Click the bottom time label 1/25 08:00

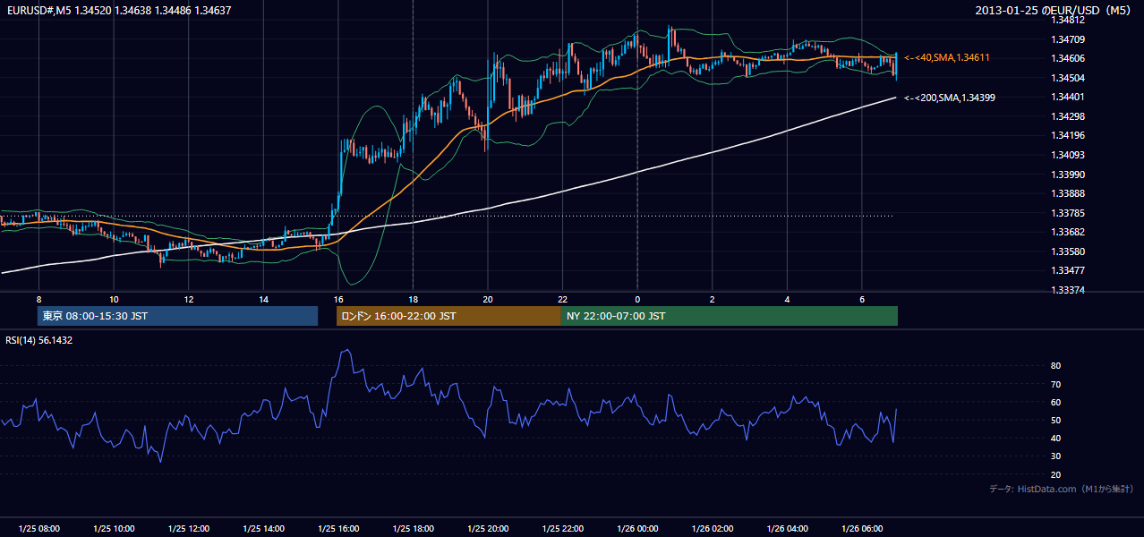coord(39,529)
